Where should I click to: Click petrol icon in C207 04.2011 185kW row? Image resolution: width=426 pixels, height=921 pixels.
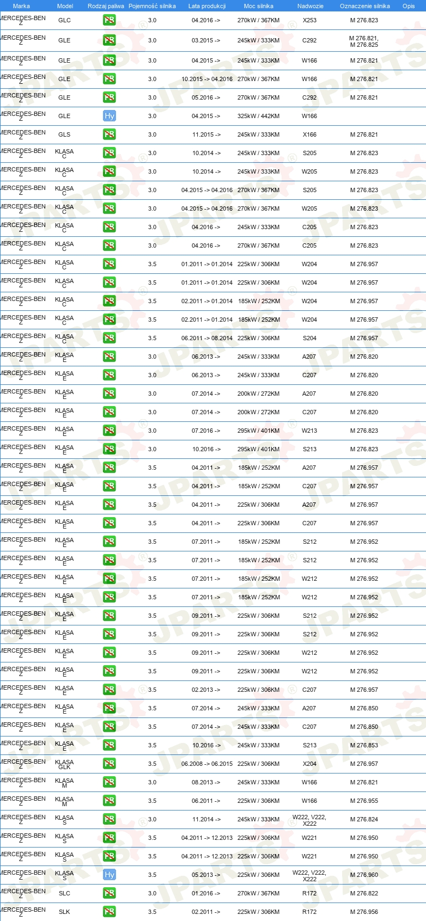109,486
